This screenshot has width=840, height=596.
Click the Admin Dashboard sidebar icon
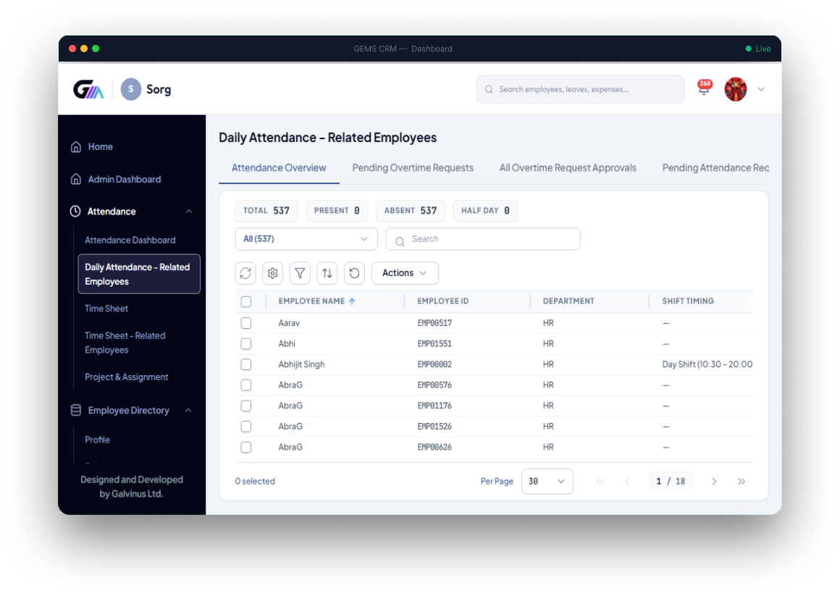76,179
